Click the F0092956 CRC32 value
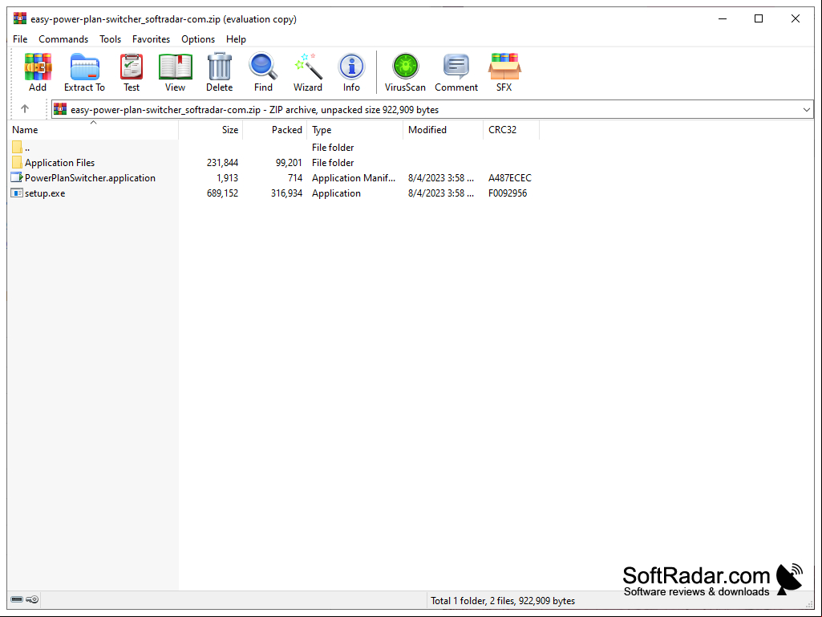This screenshot has width=822, height=617. pos(508,193)
